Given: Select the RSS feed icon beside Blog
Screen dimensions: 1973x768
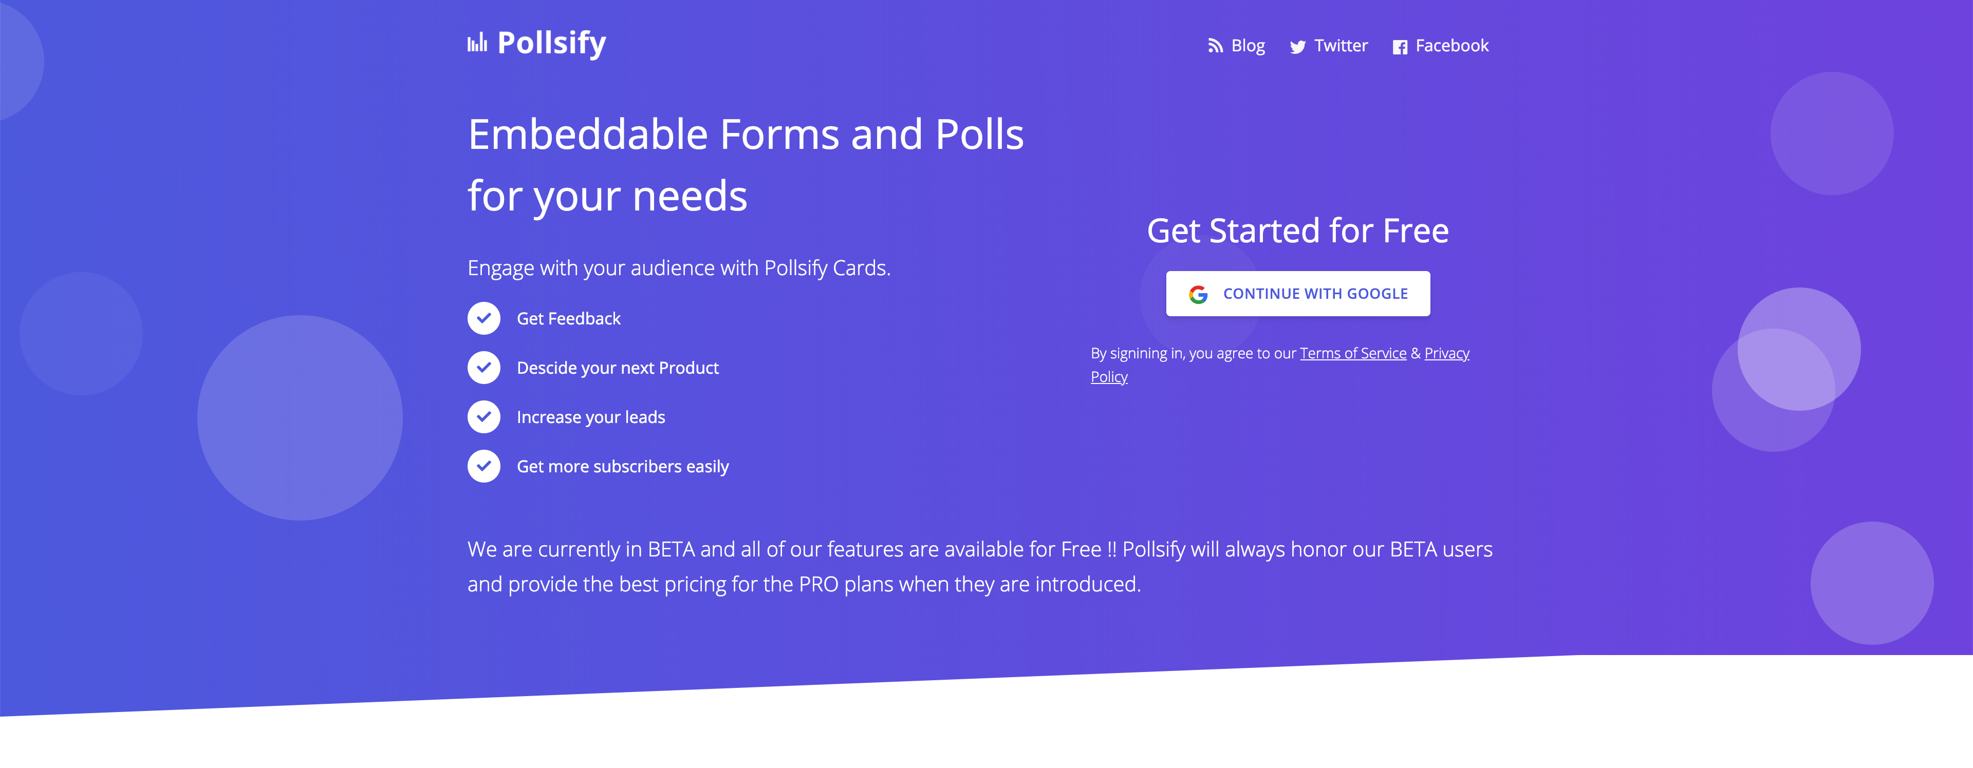Looking at the screenshot, I should point(1215,46).
